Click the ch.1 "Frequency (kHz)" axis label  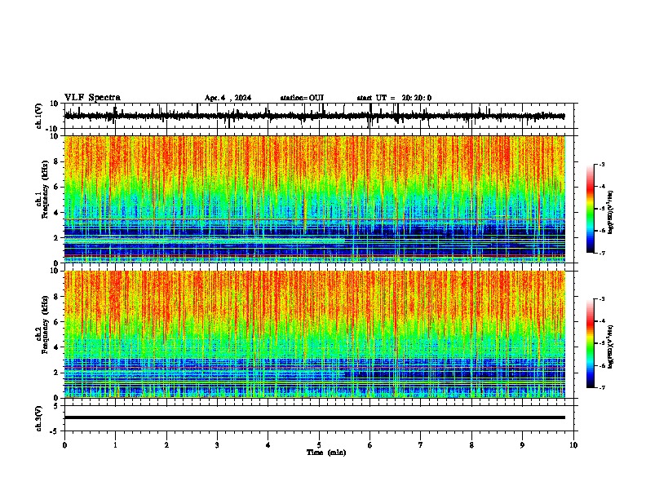point(45,189)
